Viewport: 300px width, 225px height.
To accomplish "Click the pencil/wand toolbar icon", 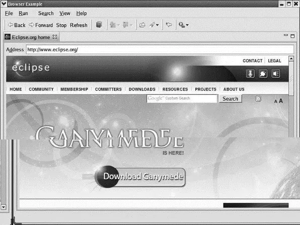I will point(152,25).
